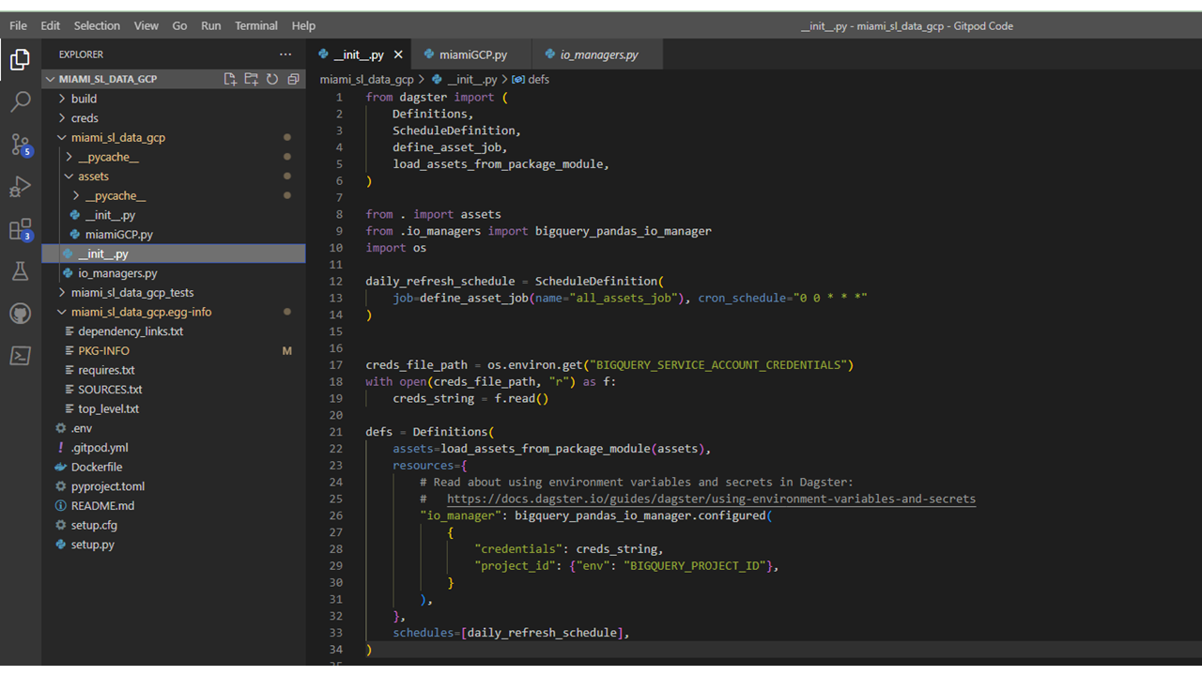Open setup.py file
Screen dimensions: 1202x676
click(174, 545)
